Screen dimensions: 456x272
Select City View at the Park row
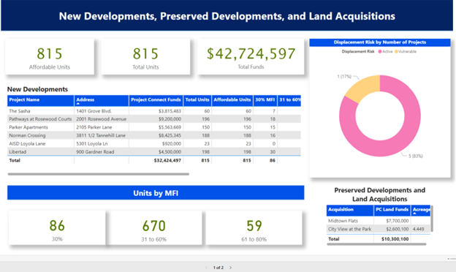coord(379,229)
